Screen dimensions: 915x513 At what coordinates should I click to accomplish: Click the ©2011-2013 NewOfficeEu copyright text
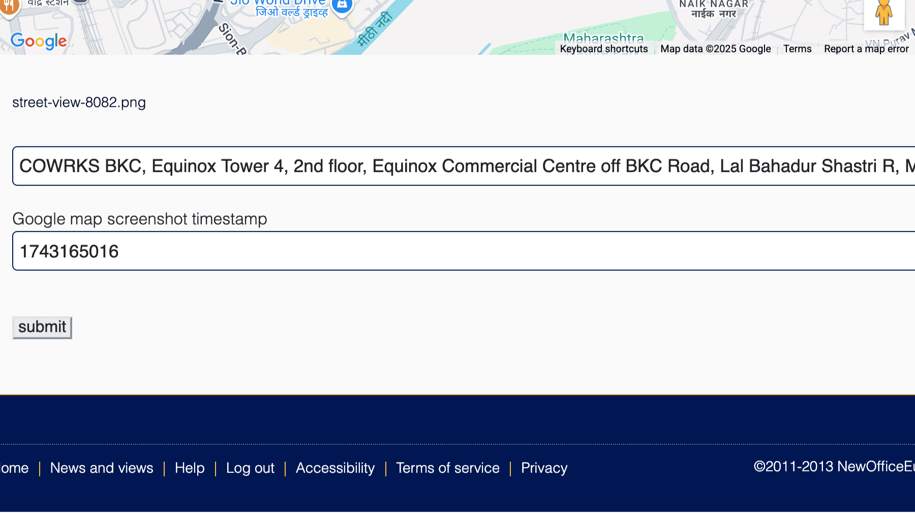coord(834,466)
